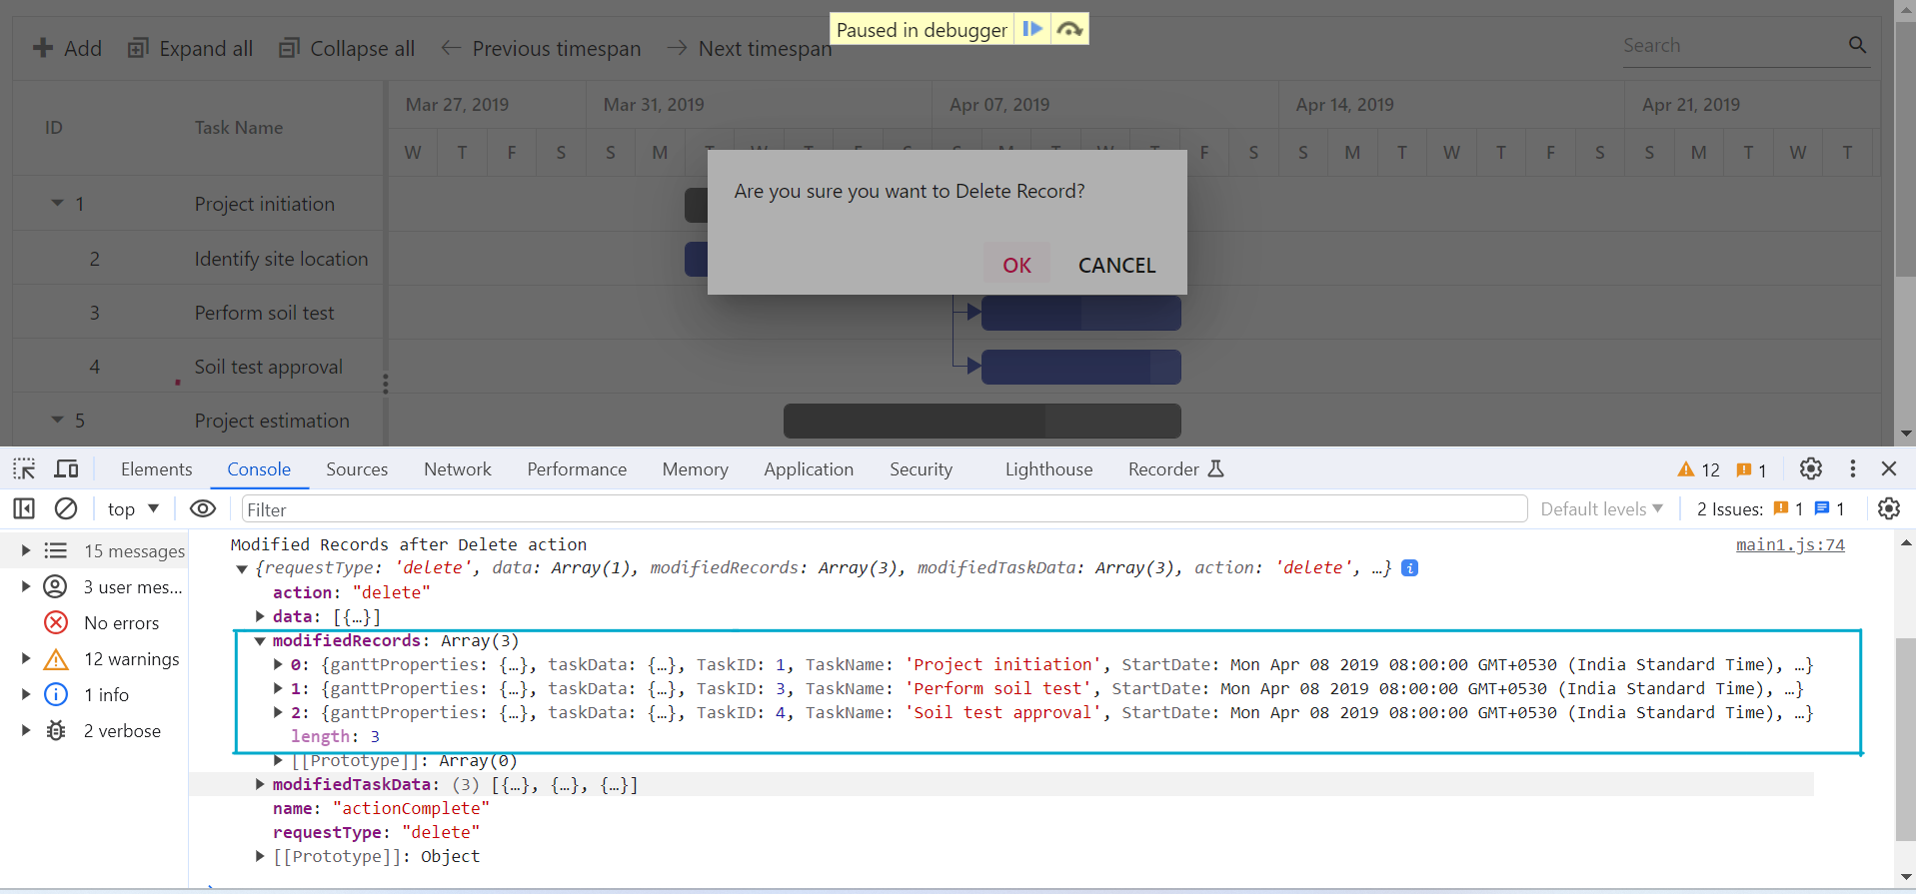Click the Collapse all icon
This screenshot has height=894, width=1916.
click(x=289, y=48)
